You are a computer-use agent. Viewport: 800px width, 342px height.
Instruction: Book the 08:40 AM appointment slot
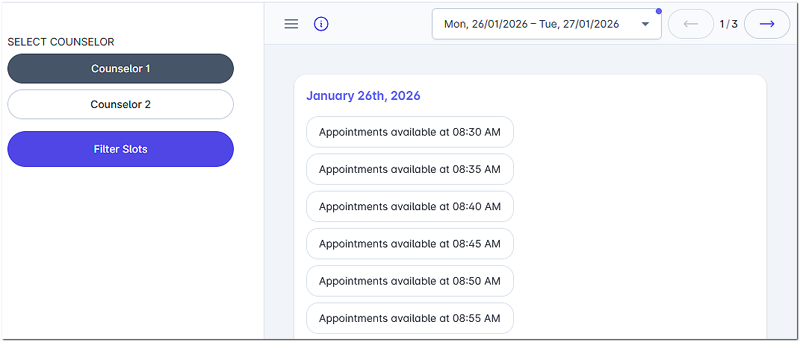click(409, 206)
